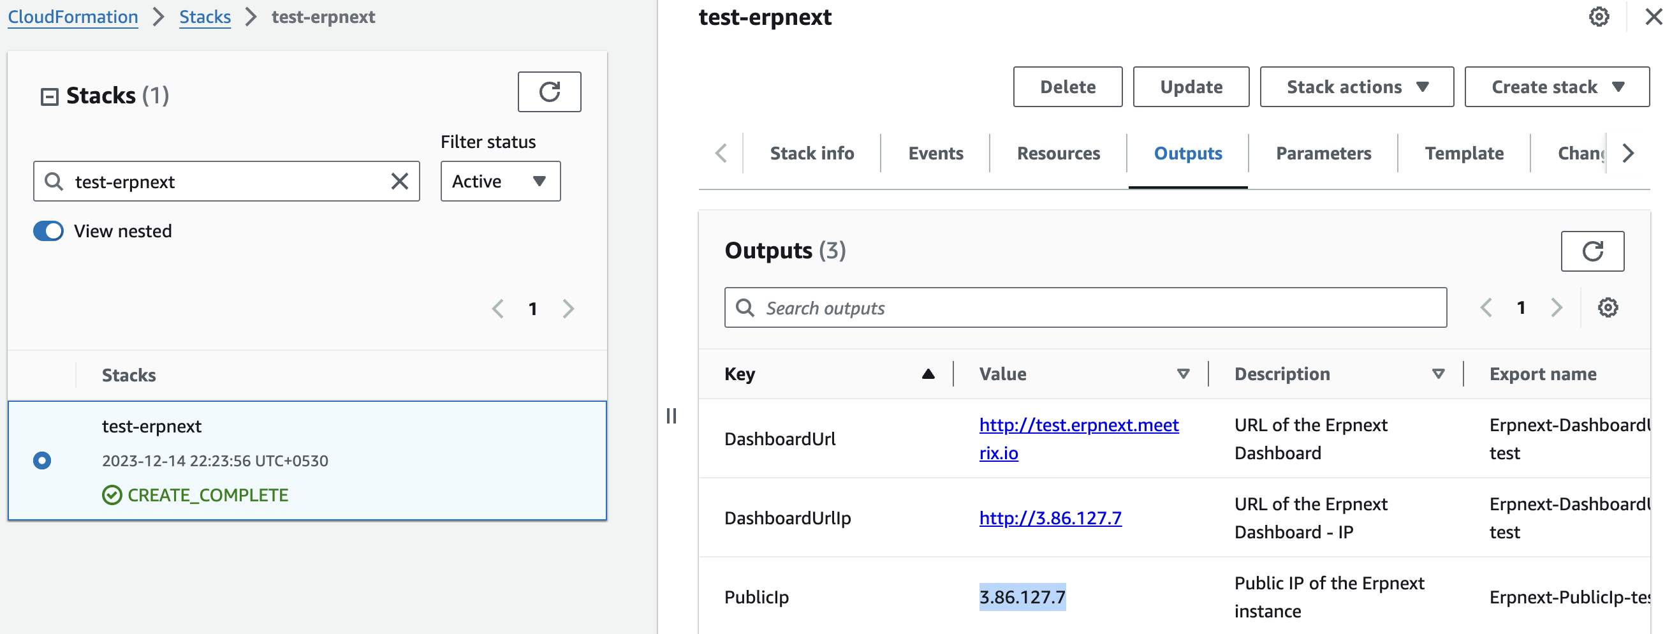The image size is (1672, 634).
Task: Collapse the Stacks panel icon
Action: [x=49, y=97]
